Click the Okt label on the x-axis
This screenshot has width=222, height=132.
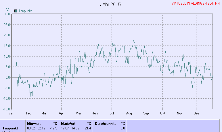coord(163,113)
